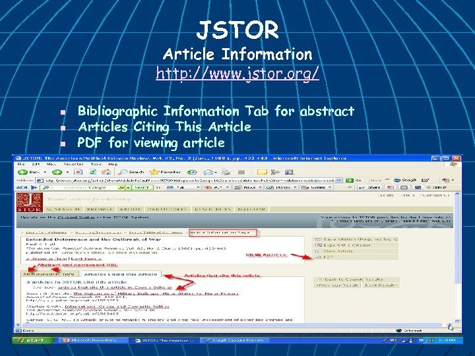Image resolution: width=475 pixels, height=356 pixels.
Task: Click the taskbar clock
Action: point(447,341)
